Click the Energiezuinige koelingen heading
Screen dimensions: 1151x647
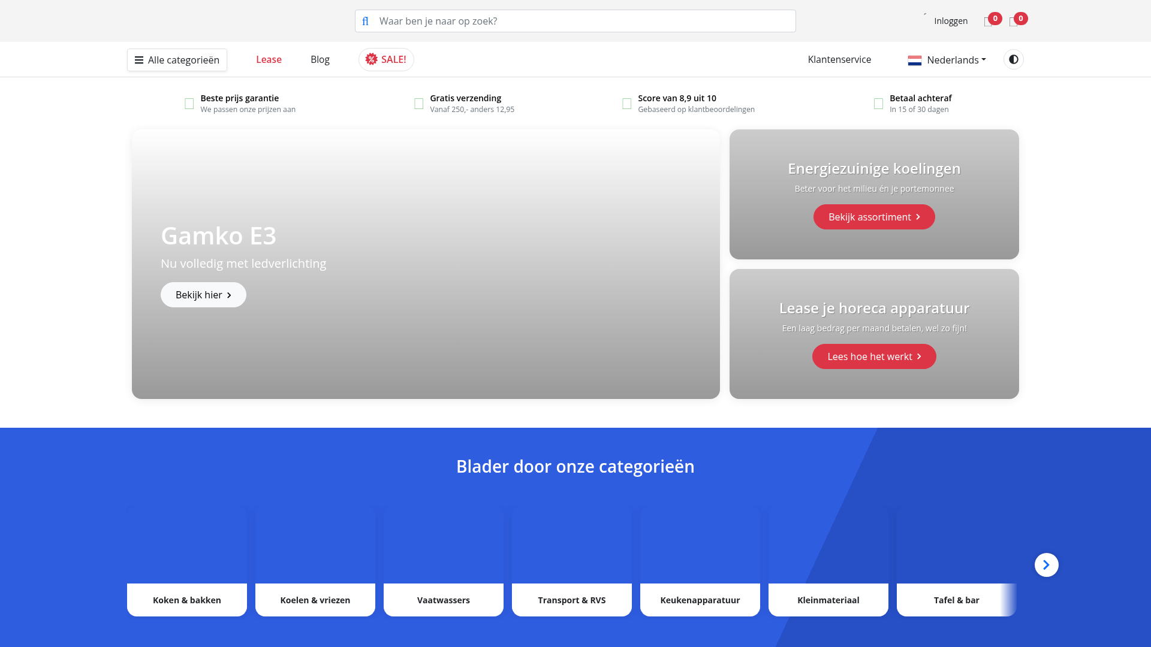point(874,168)
